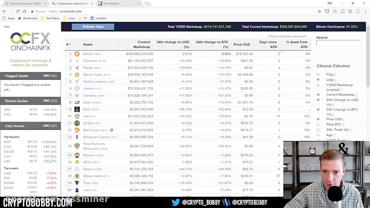This screenshot has width=370, height=208.
Task: Click the Dash logo icon
Action: [x=77, y=103]
